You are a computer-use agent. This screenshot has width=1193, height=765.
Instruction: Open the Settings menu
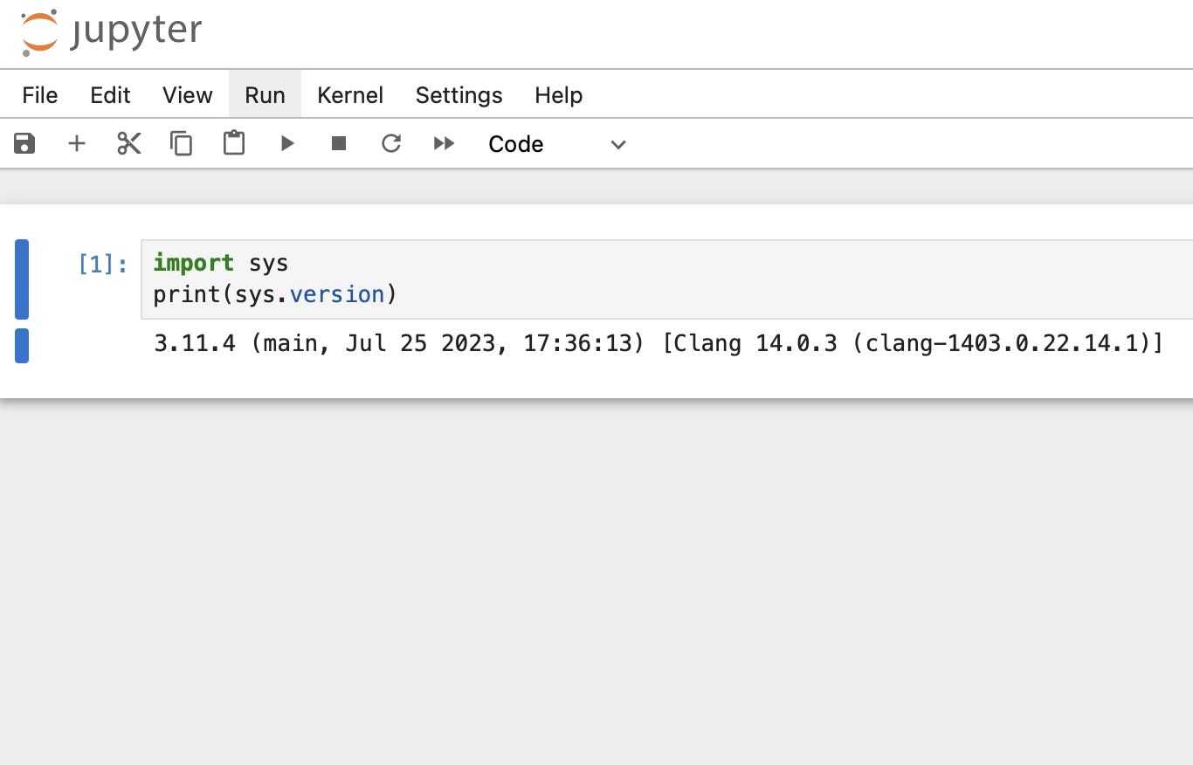click(459, 95)
